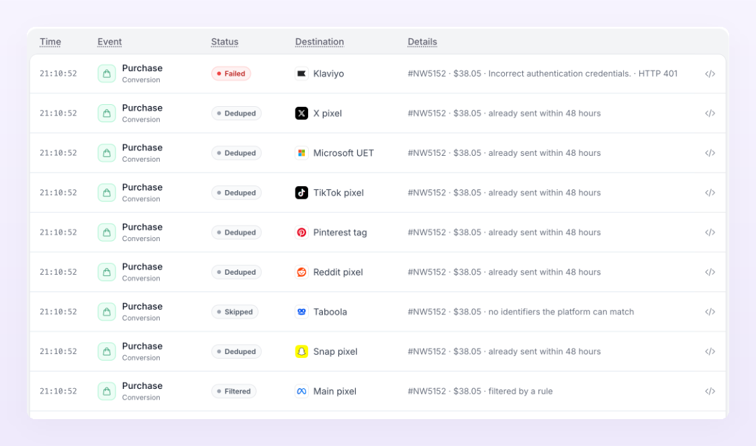The width and height of the screenshot is (756, 446).
Task: Click the Destination column header
Action: point(319,42)
